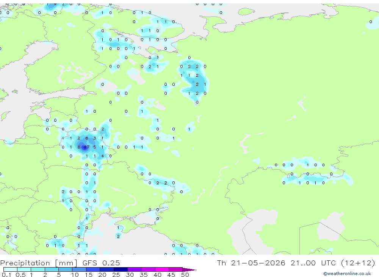379x277 pixels.
Task: Click the '30' legend scale label
Action: tap(130, 275)
